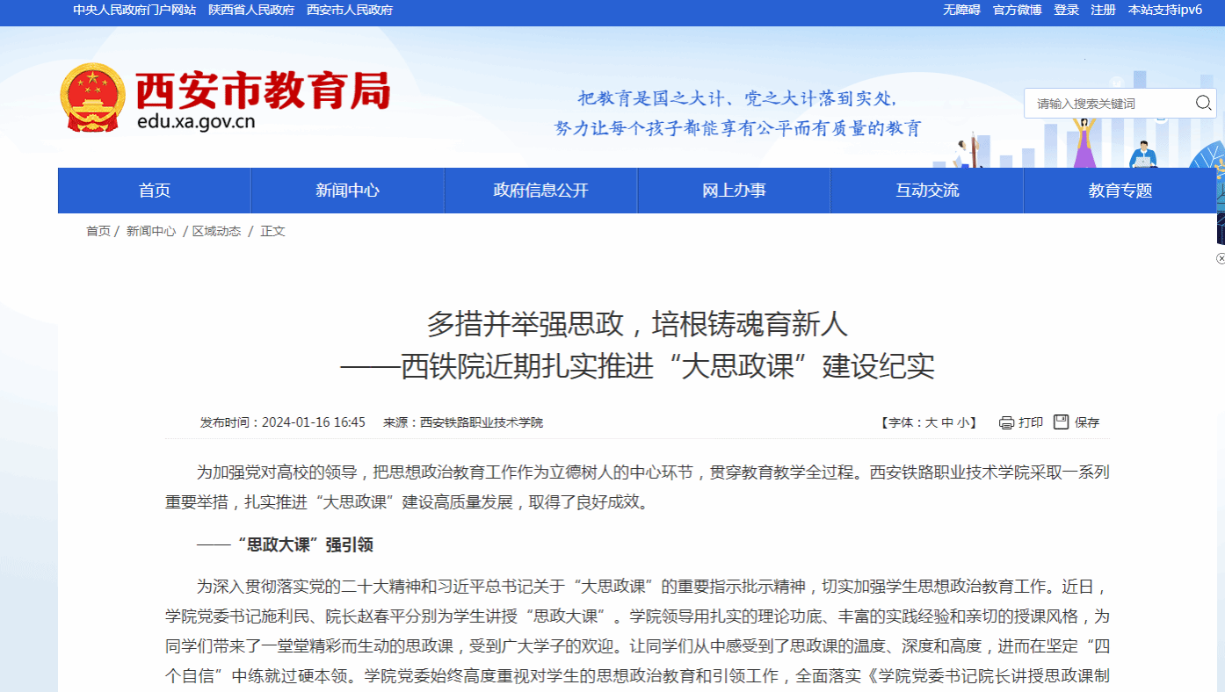The width and height of the screenshot is (1225, 692).
Task: Visit the 陕西省人民政府 link
Action: pos(251,10)
